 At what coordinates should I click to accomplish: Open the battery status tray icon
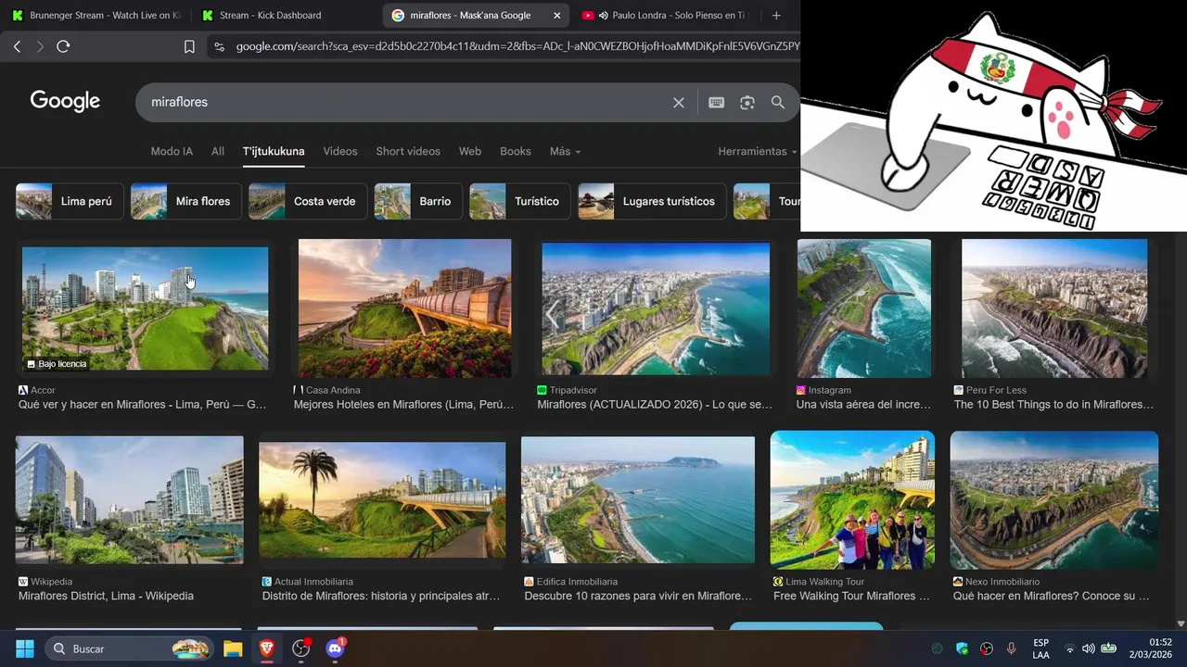tap(1108, 648)
